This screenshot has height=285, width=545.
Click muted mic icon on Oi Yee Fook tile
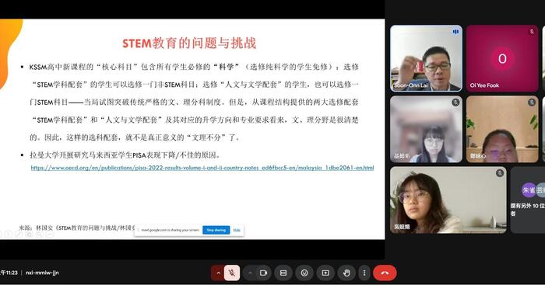pos(532,32)
